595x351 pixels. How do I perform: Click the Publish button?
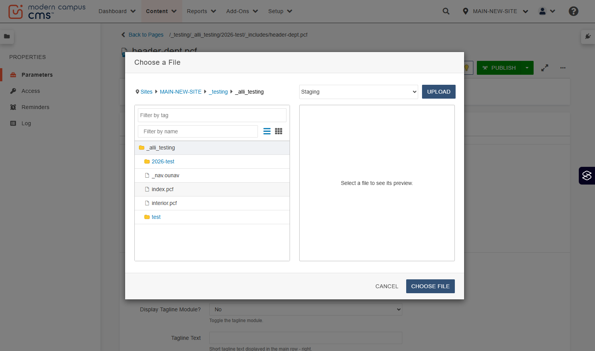coord(499,68)
